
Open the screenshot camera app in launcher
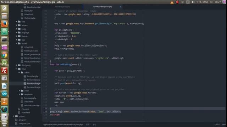coord(4,78)
